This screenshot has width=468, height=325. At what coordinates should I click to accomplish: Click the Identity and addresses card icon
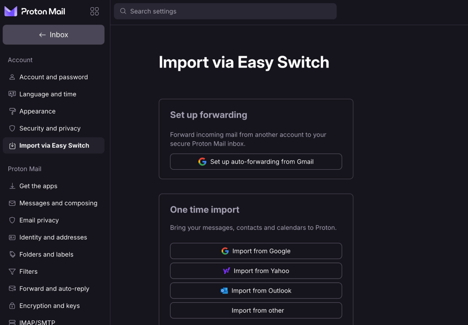[x=12, y=238]
